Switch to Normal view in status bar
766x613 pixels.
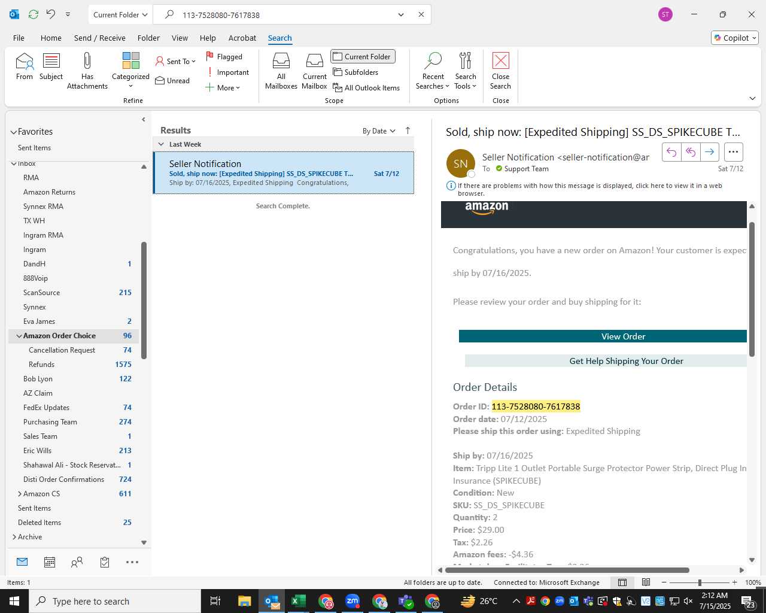(622, 582)
